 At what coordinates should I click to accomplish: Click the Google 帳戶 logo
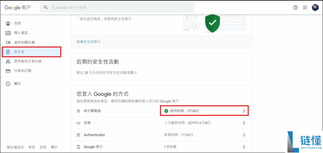click(x=18, y=8)
